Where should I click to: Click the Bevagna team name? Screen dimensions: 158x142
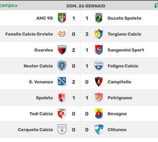pos(117,114)
